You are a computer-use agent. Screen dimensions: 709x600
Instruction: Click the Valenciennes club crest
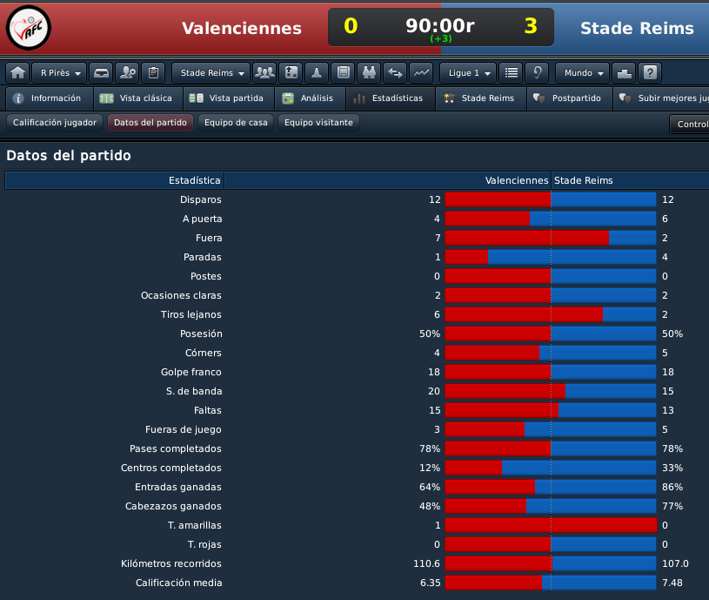[x=29, y=28]
